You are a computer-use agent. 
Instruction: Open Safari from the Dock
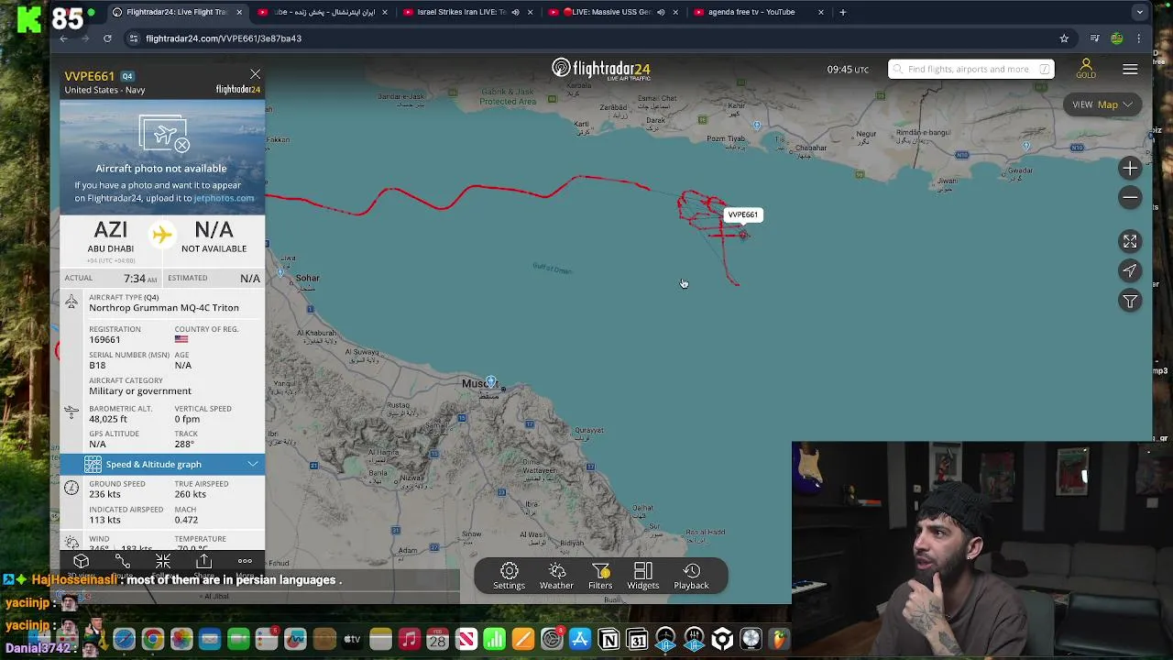[124, 639]
